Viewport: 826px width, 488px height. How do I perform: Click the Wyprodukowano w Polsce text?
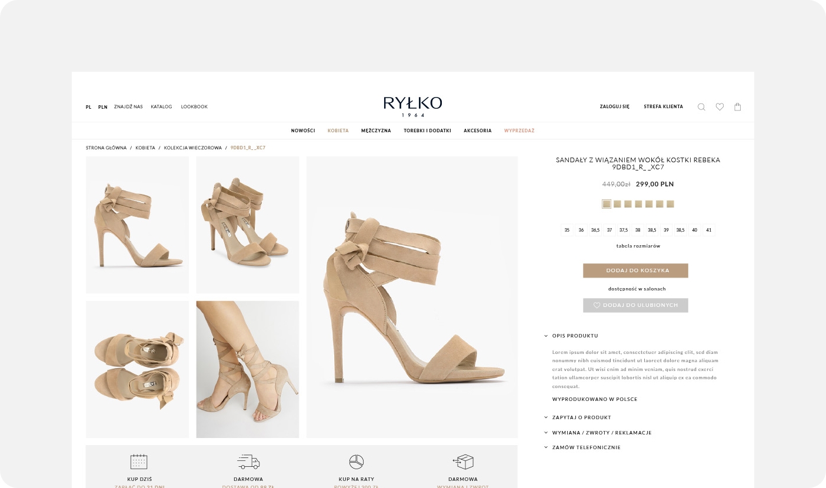coord(595,399)
